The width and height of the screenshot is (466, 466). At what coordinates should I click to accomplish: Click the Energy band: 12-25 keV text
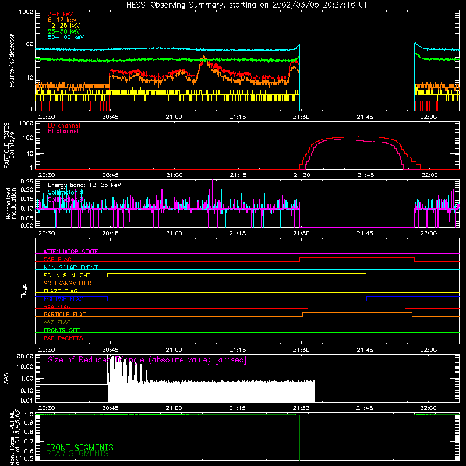(84, 185)
